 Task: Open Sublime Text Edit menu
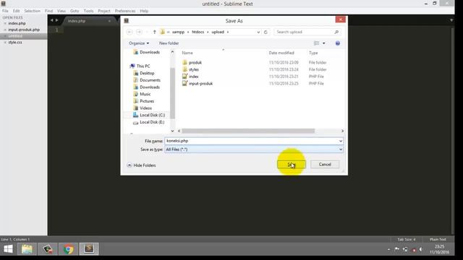click(x=16, y=11)
